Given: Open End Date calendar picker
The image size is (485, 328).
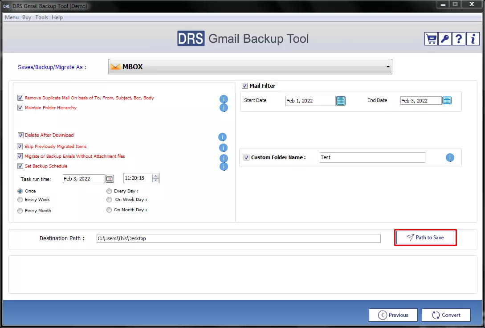Looking at the screenshot, I should (x=447, y=101).
